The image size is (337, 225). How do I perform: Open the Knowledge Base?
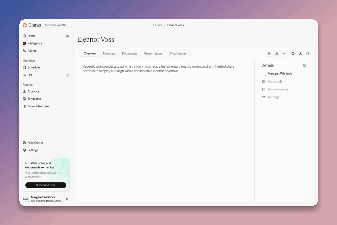[46, 106]
